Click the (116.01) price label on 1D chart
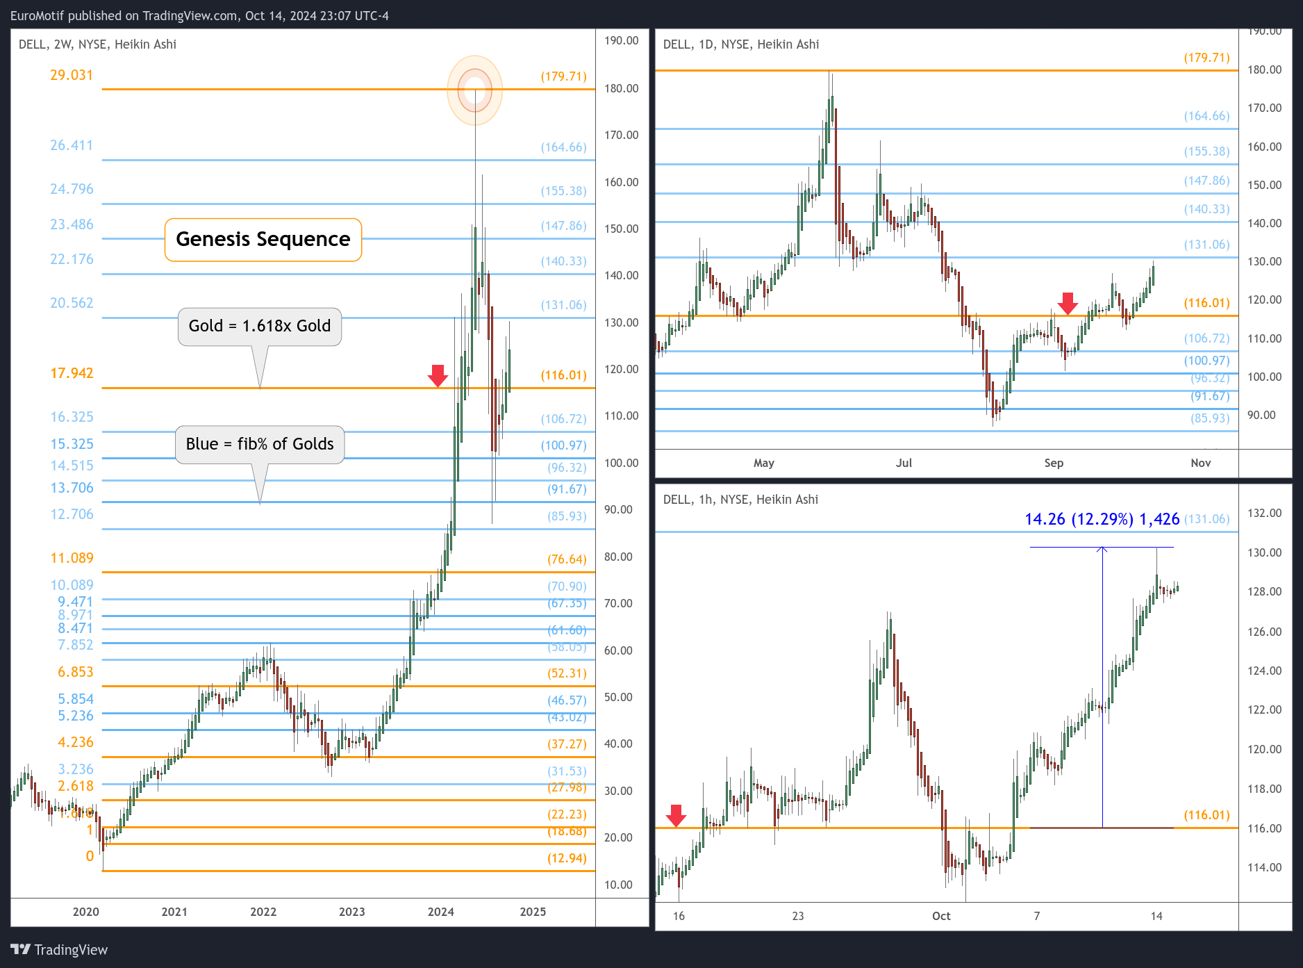The width and height of the screenshot is (1303, 968). pyautogui.click(x=1207, y=303)
